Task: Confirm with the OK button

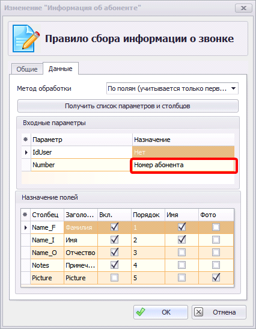Action: 160,312
